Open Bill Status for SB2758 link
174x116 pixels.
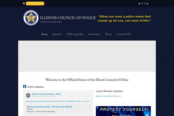[50, 107]
